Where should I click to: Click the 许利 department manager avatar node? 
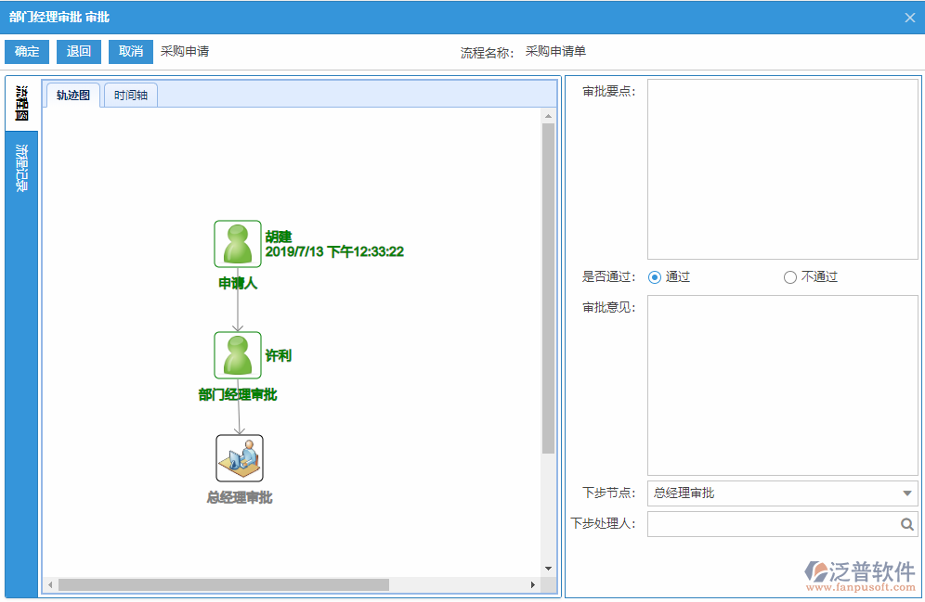pos(238,355)
